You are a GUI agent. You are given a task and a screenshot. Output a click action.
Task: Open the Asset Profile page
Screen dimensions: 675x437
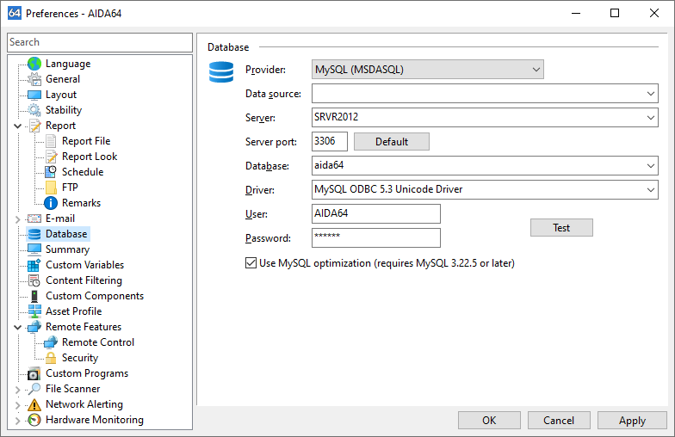tap(74, 311)
